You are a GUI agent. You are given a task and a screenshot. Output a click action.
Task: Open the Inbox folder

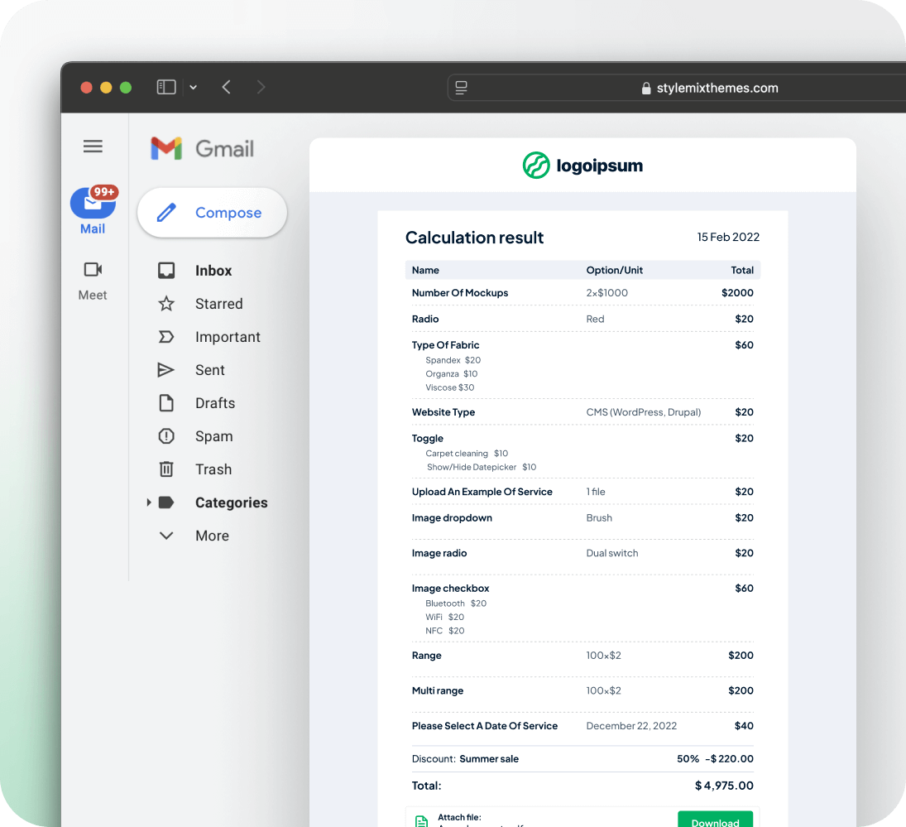[213, 271]
